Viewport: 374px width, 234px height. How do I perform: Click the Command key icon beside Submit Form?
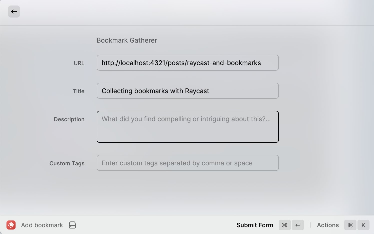285,225
